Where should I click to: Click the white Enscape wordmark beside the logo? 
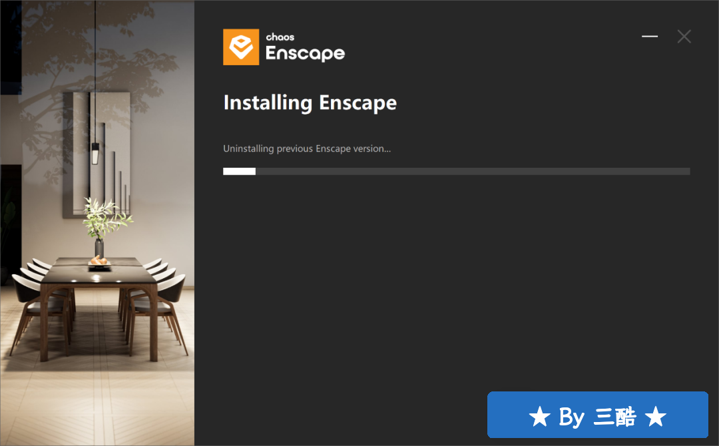pos(305,53)
